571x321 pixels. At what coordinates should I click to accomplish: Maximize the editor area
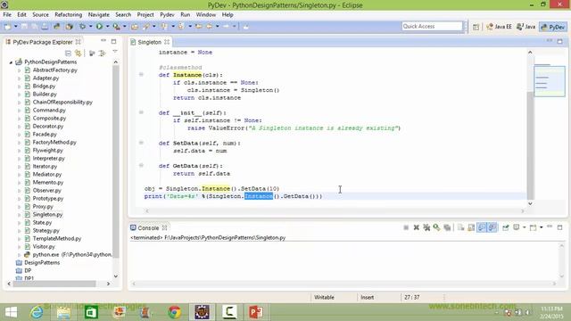559,42
